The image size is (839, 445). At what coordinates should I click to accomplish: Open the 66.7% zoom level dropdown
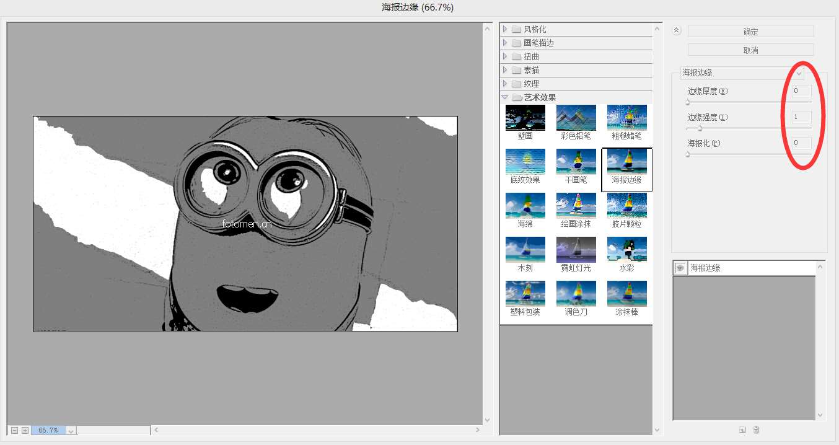pos(71,430)
